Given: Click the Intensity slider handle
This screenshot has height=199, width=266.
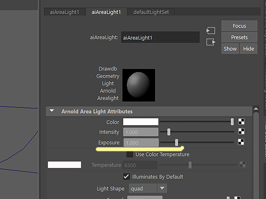Looking at the screenshot, I should tap(169, 132).
